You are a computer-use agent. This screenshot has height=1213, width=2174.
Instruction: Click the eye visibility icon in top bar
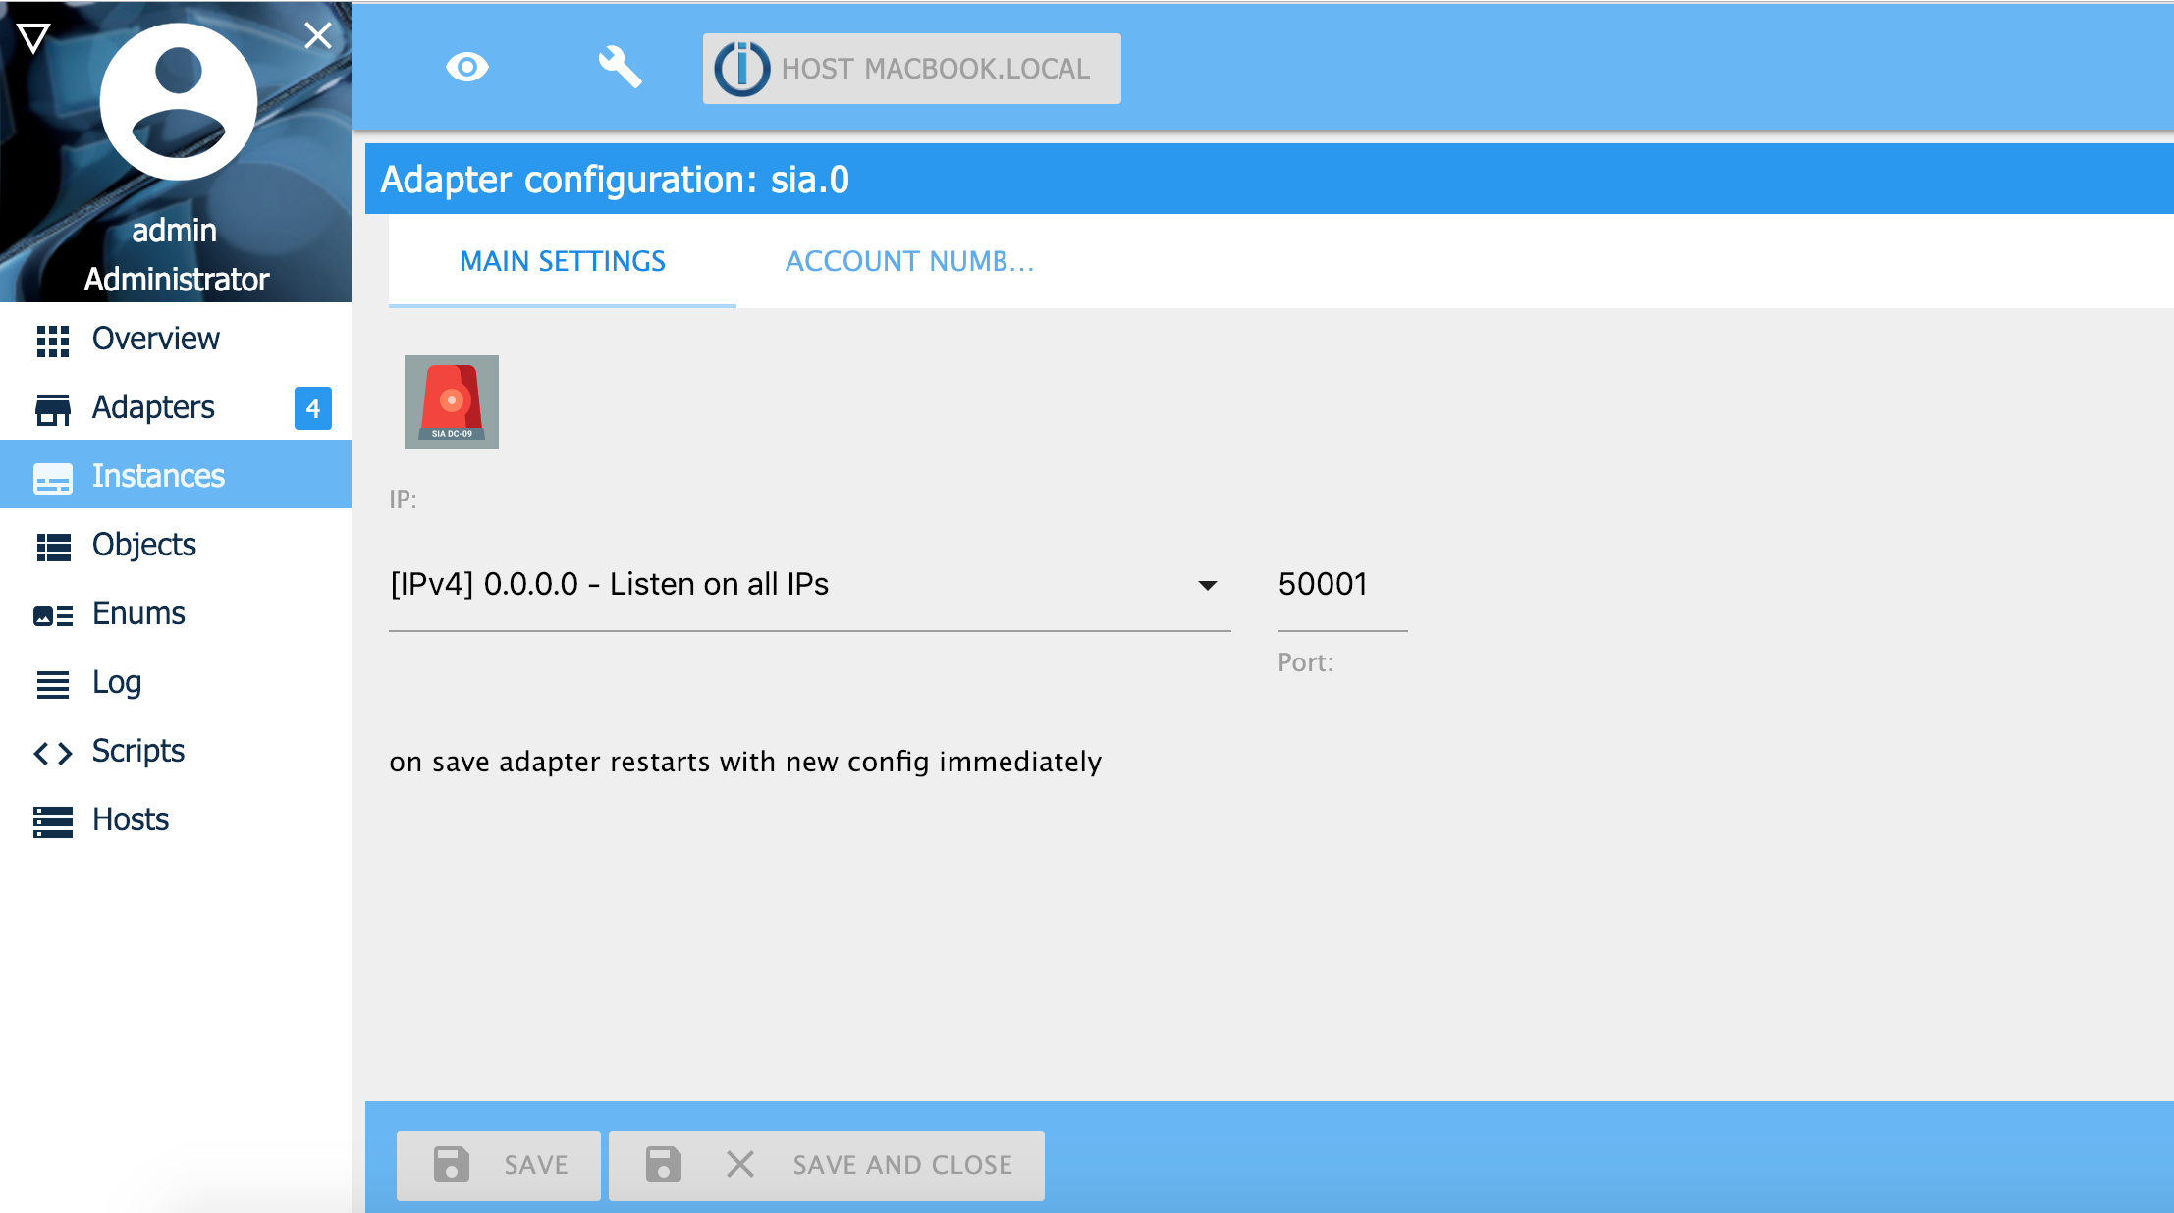466,67
